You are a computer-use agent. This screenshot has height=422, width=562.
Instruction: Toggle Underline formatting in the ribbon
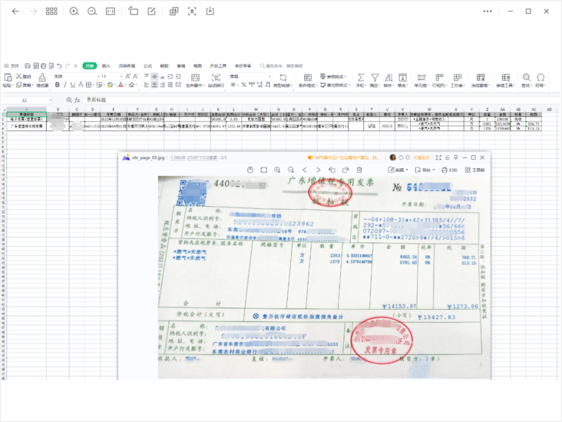pos(73,85)
